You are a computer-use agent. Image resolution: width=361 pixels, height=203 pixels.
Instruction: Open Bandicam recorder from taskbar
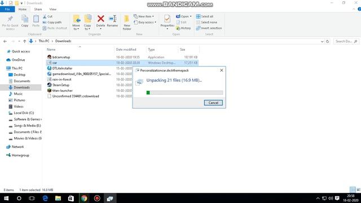point(97,198)
